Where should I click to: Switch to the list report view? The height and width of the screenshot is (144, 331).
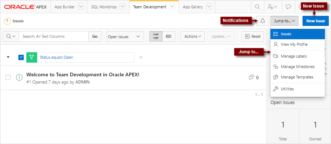click(156, 36)
